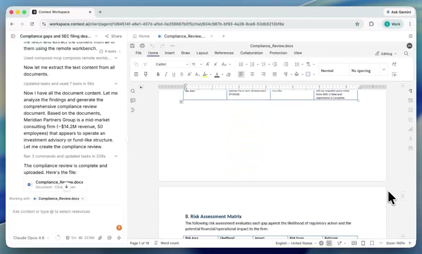Click the Replace icon at ribbon right end
422x254 pixels.
394,64
